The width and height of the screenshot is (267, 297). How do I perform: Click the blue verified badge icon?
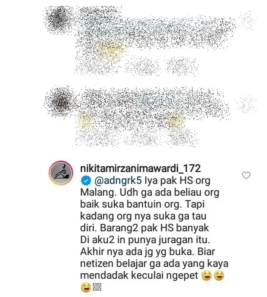point(86,180)
